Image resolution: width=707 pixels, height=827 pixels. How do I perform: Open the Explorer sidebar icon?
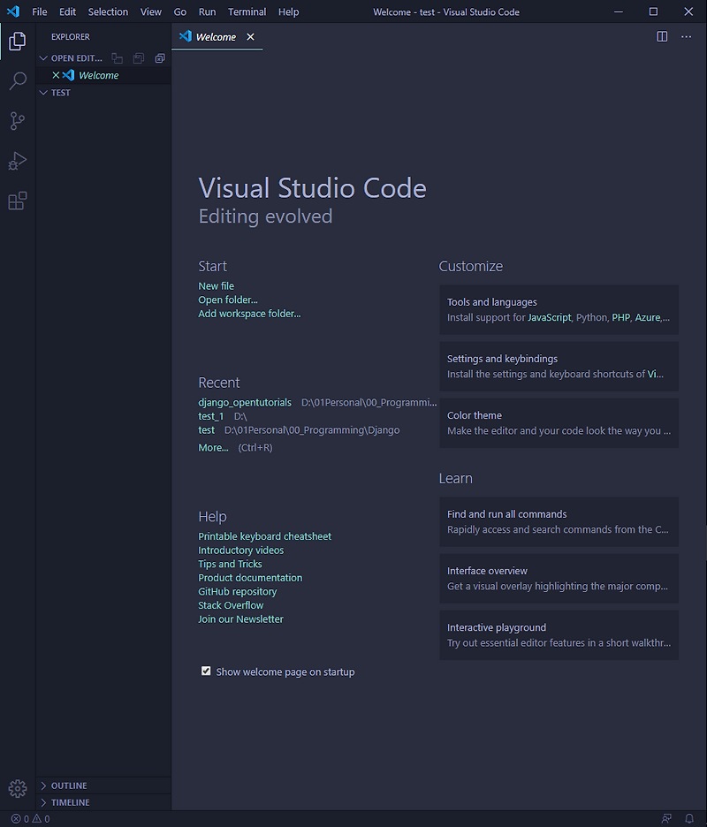tap(17, 41)
